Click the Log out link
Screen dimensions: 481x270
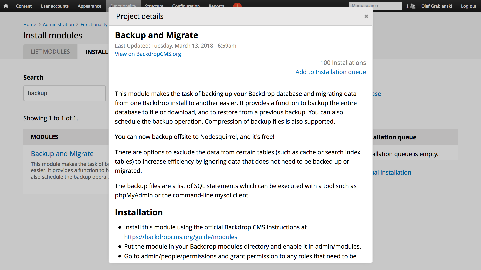468,6
